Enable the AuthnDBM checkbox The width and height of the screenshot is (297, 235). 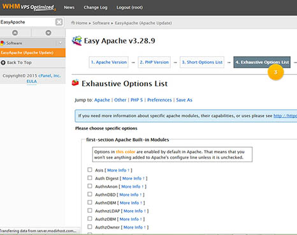click(90, 202)
